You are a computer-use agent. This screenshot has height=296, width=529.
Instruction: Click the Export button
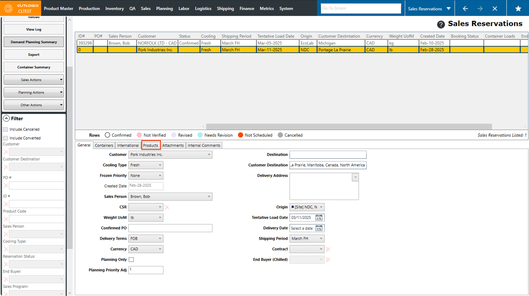[34, 55]
